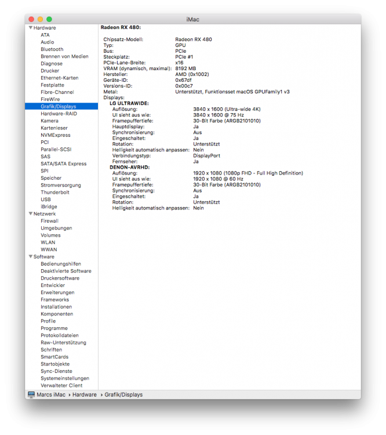The width and height of the screenshot is (386, 435).
Task: Collapse the Hardware section triangle
Action: click(x=31, y=27)
